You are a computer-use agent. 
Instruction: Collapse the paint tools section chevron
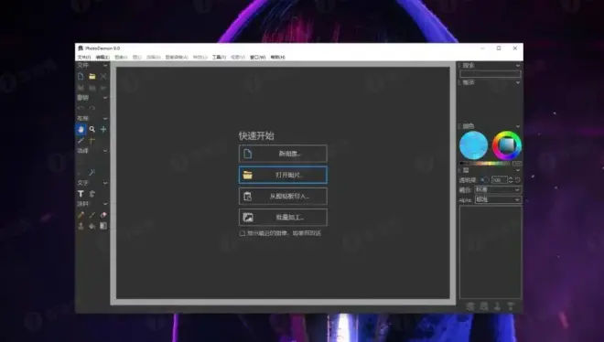click(104, 204)
